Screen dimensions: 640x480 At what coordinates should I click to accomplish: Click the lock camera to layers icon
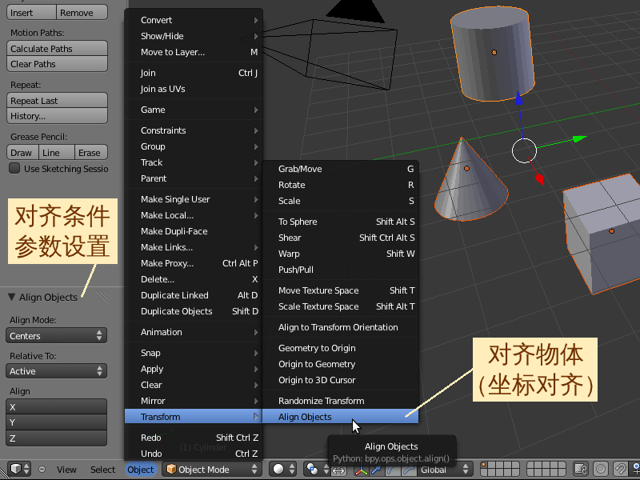click(x=581, y=469)
